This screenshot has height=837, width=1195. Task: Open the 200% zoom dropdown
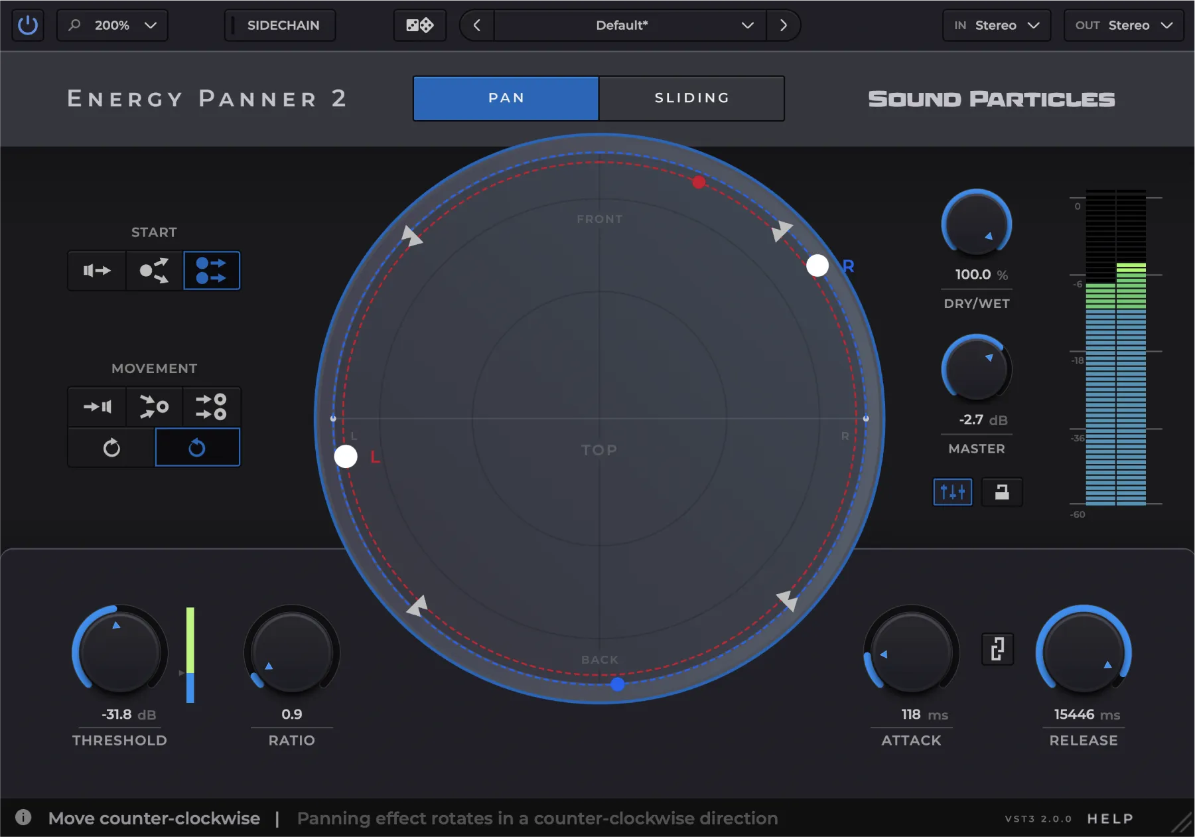pyautogui.click(x=112, y=25)
